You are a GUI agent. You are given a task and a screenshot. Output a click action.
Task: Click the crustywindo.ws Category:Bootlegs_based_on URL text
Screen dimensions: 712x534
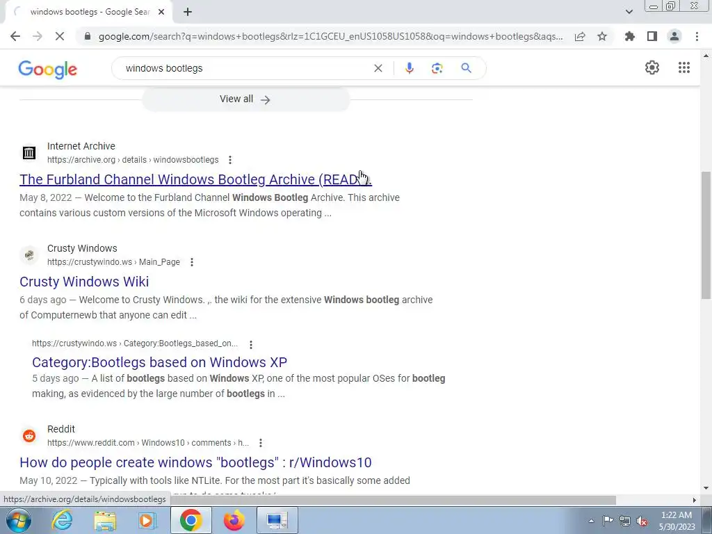[x=135, y=343]
